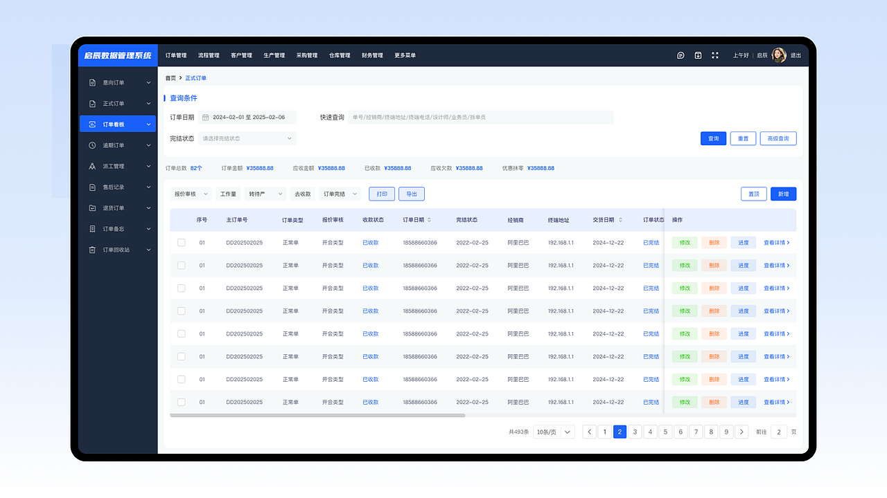887x498 pixels.
Task: Click 进度 in the first table row
Action: coord(743,243)
